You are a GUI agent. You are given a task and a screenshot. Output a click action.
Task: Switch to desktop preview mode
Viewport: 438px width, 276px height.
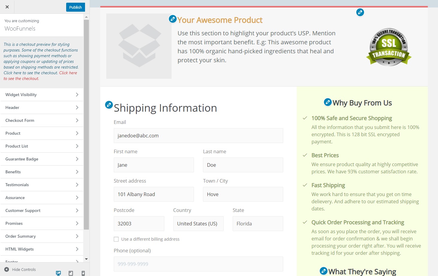click(58, 273)
